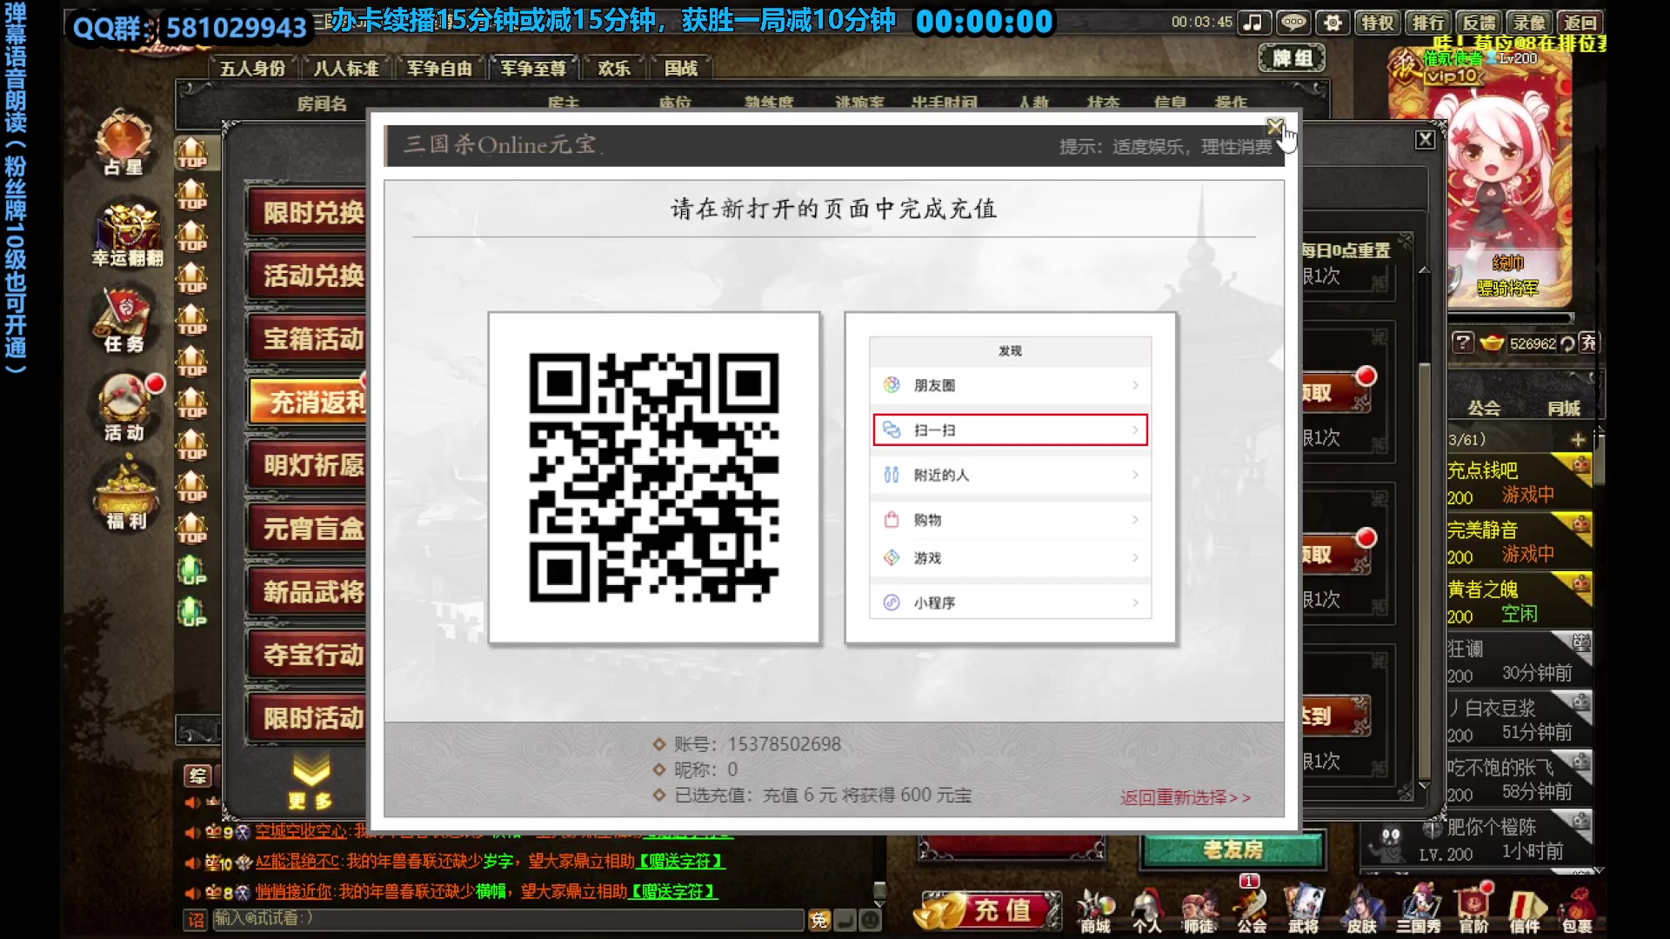Image resolution: width=1670 pixels, height=939 pixels.
Task: Switch to the 八人标准 tab
Action: pyautogui.click(x=346, y=68)
